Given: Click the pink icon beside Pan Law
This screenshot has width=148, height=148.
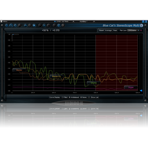Looking at the screenshot, I should (141, 30).
